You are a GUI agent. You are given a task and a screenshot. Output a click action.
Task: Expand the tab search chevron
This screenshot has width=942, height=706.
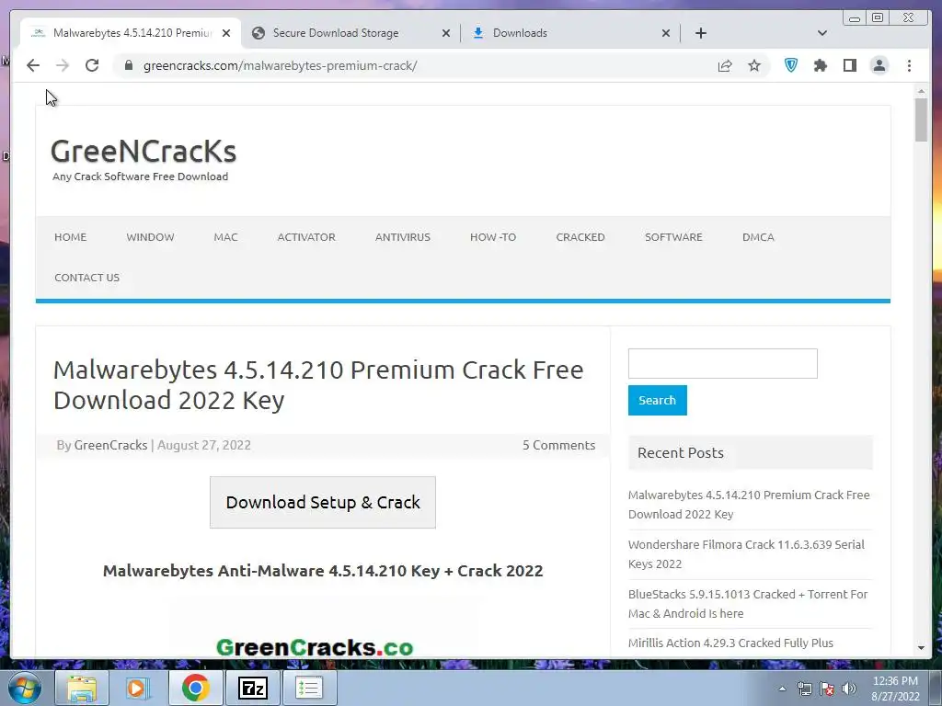click(x=822, y=33)
